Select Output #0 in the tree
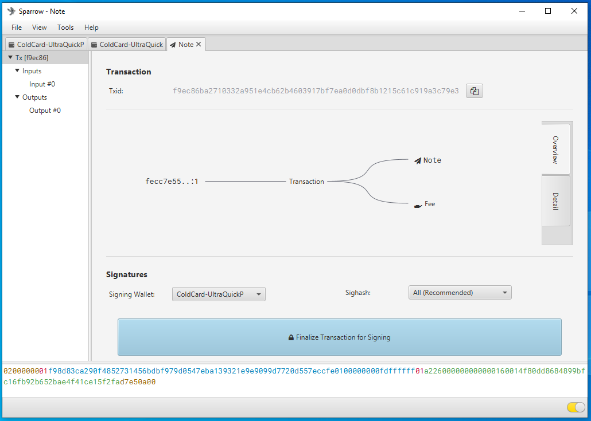Image resolution: width=591 pixels, height=421 pixels. coord(45,110)
